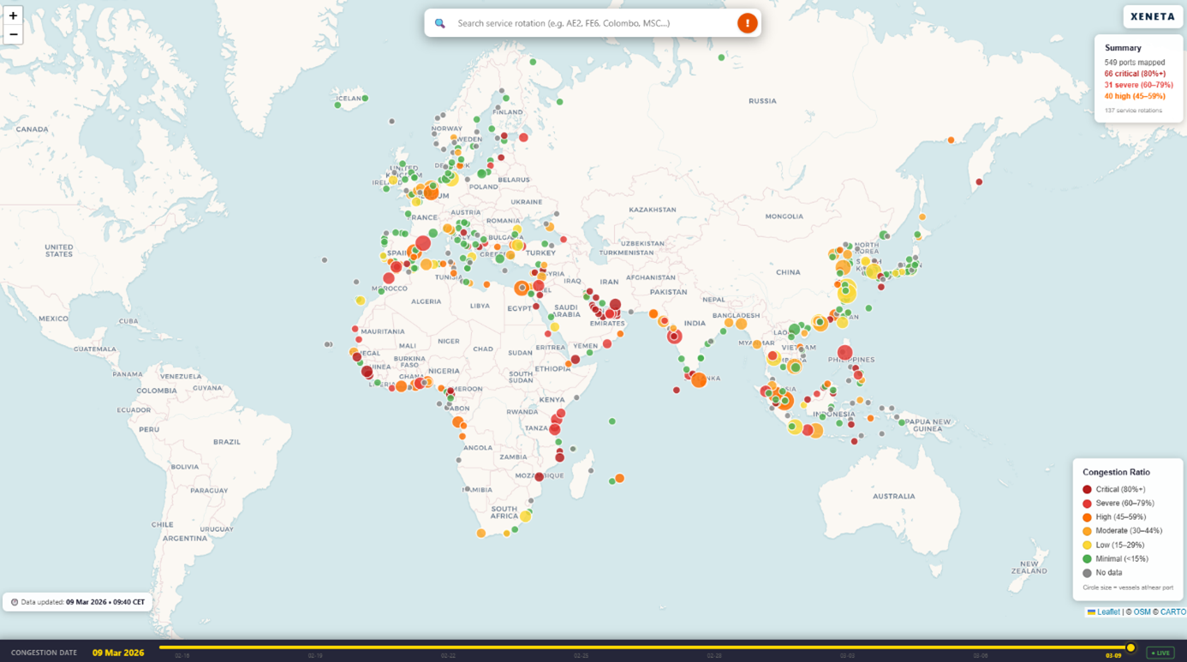Click the "09 Mar 2026" congestion date value
Viewport: 1187px width, 662px height.
[x=118, y=653]
